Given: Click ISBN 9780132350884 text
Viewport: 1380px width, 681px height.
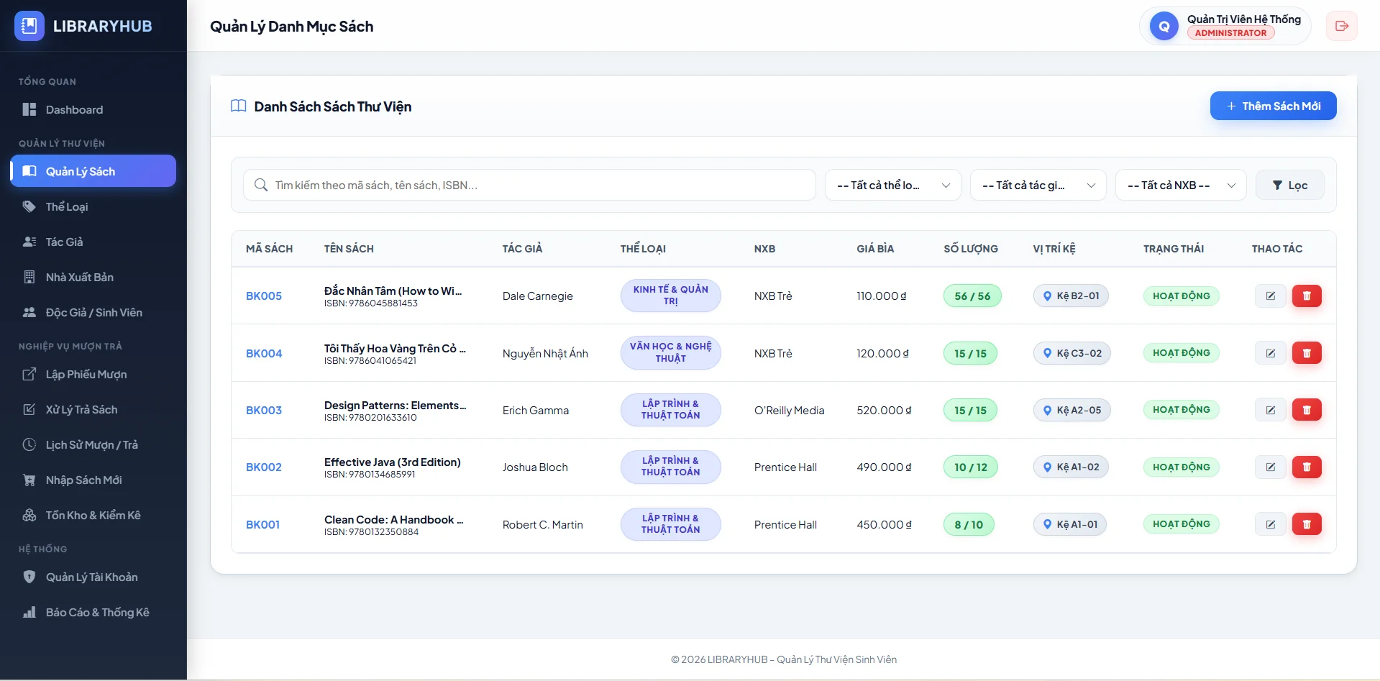Looking at the screenshot, I should 371,532.
